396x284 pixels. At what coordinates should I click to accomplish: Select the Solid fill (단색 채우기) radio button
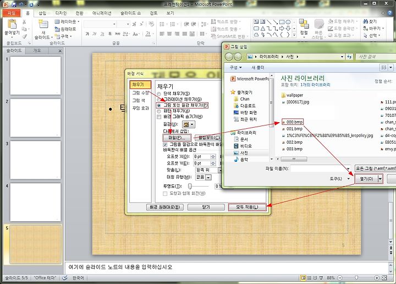point(159,94)
